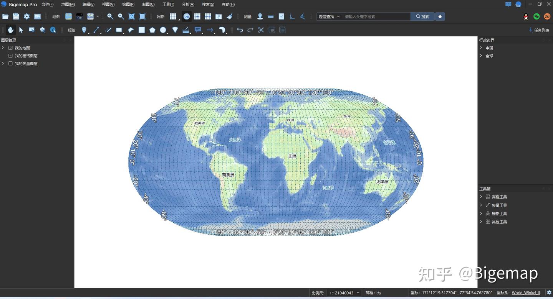Save using the floppy disk icon
553x299 pixels.
[x=16, y=16]
